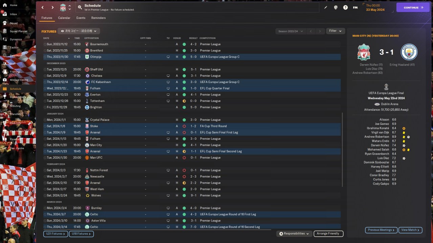The width and height of the screenshot is (433, 243).
Task: Go to the next season arrow
Action: click(320, 31)
